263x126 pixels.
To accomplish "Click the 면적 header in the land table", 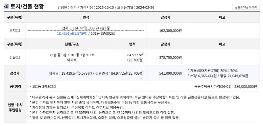I will [x=86, y=17].
